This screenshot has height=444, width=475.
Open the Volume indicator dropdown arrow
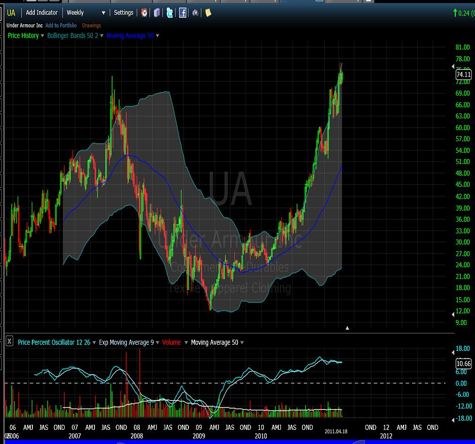[x=185, y=343]
